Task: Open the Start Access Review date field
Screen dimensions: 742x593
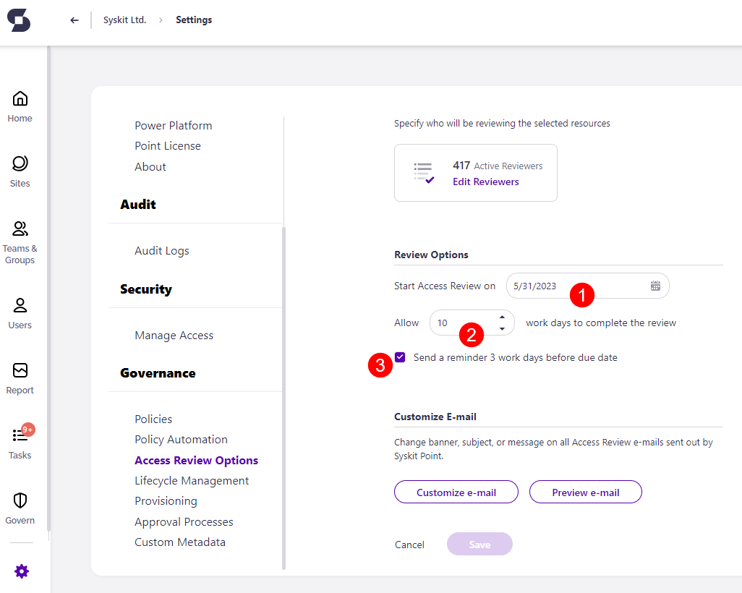Action: click(x=564, y=286)
